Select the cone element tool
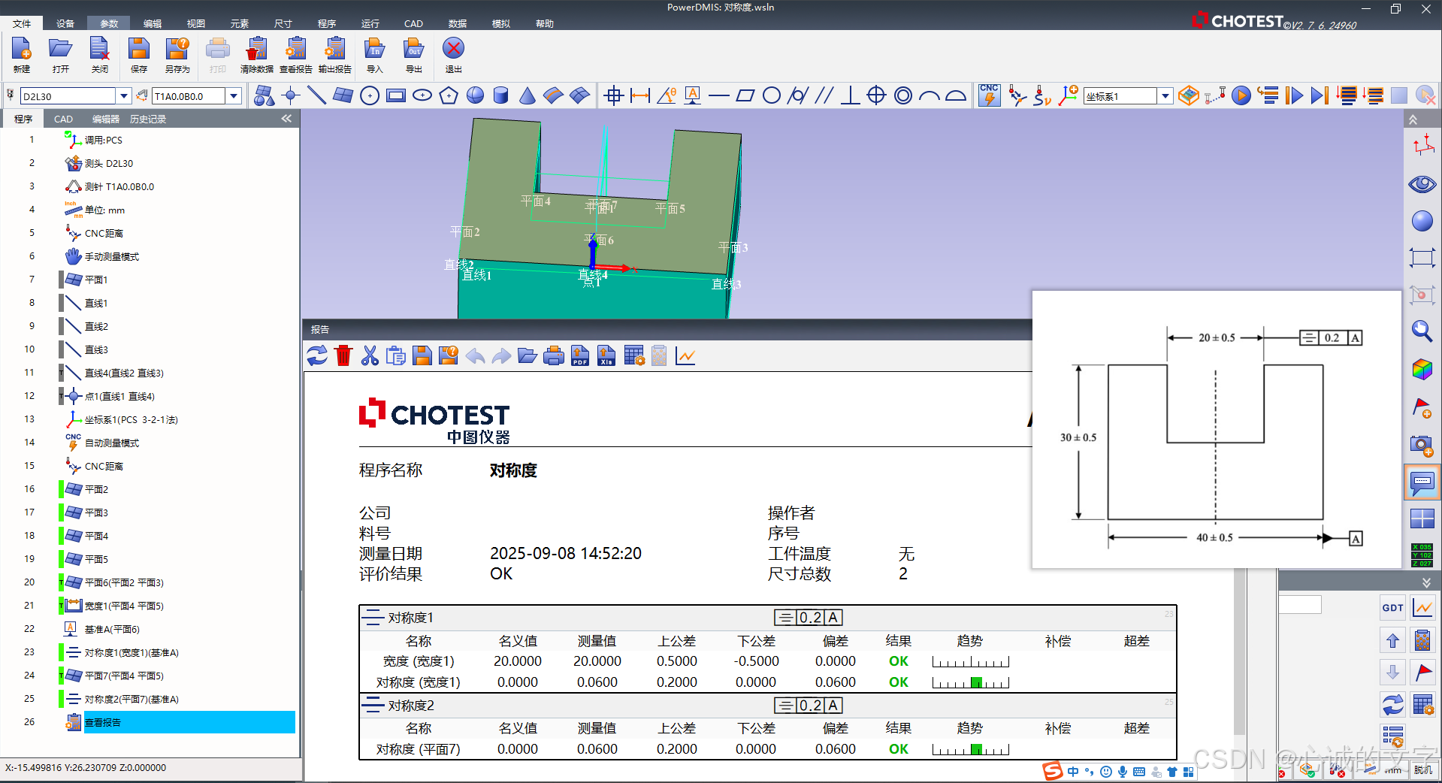This screenshot has width=1442, height=783. point(527,95)
